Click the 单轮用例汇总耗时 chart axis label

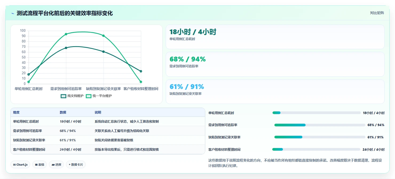pos(29,89)
